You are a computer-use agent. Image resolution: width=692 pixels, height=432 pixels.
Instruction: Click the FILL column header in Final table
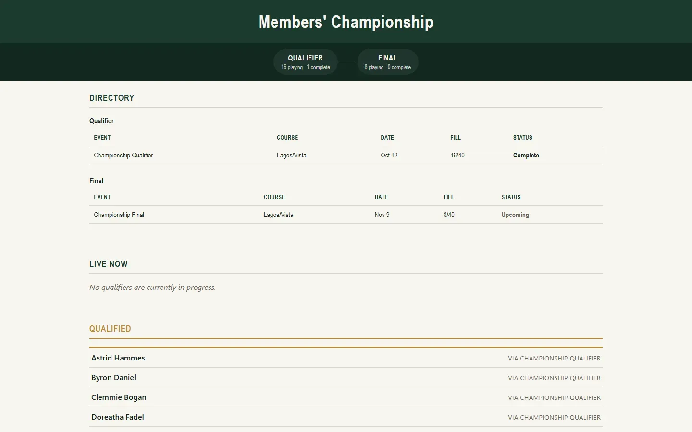pos(449,197)
